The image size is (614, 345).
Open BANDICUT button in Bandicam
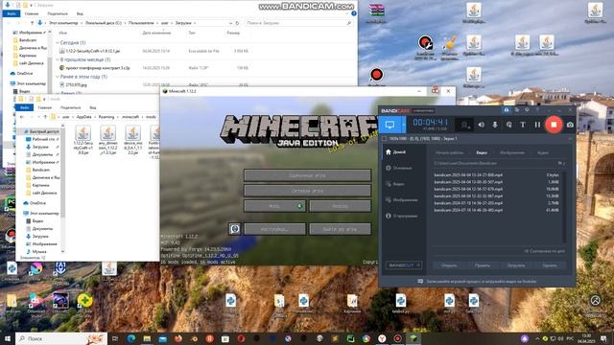pyautogui.click(x=404, y=265)
